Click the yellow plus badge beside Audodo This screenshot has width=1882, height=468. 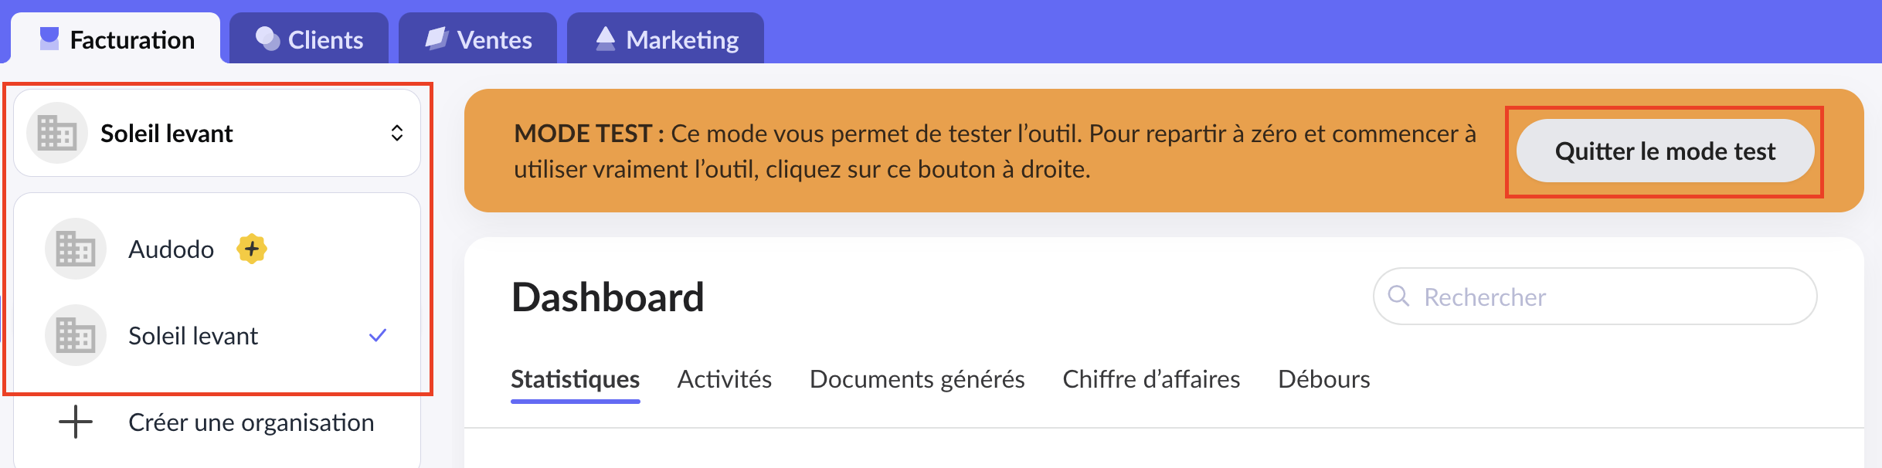tap(252, 249)
